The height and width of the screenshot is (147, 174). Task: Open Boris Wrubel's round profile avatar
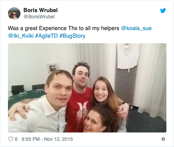point(14,13)
